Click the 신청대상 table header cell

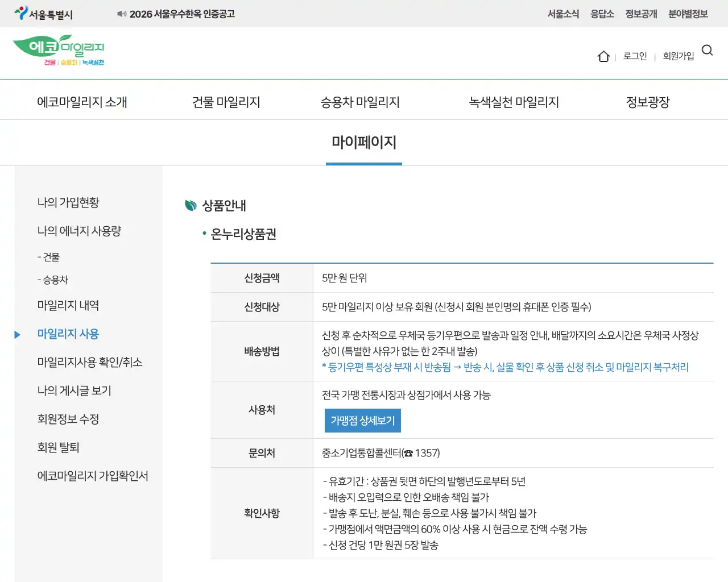coord(262,307)
